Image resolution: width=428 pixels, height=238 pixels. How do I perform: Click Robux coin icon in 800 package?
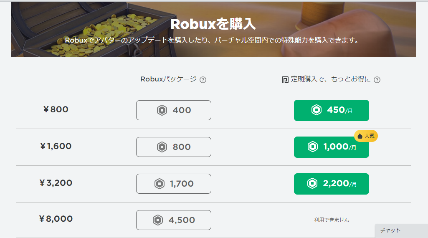click(x=162, y=147)
